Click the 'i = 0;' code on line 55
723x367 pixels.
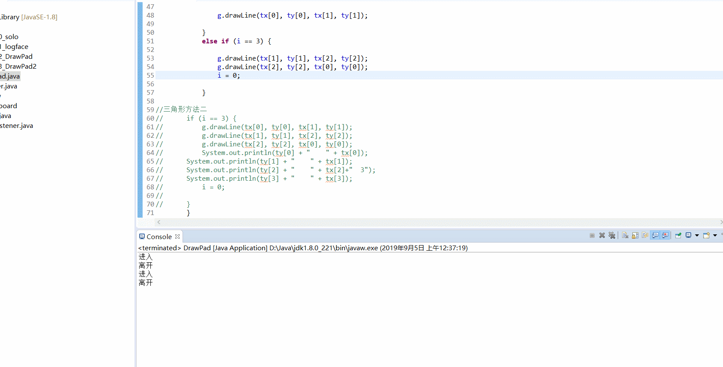(229, 76)
